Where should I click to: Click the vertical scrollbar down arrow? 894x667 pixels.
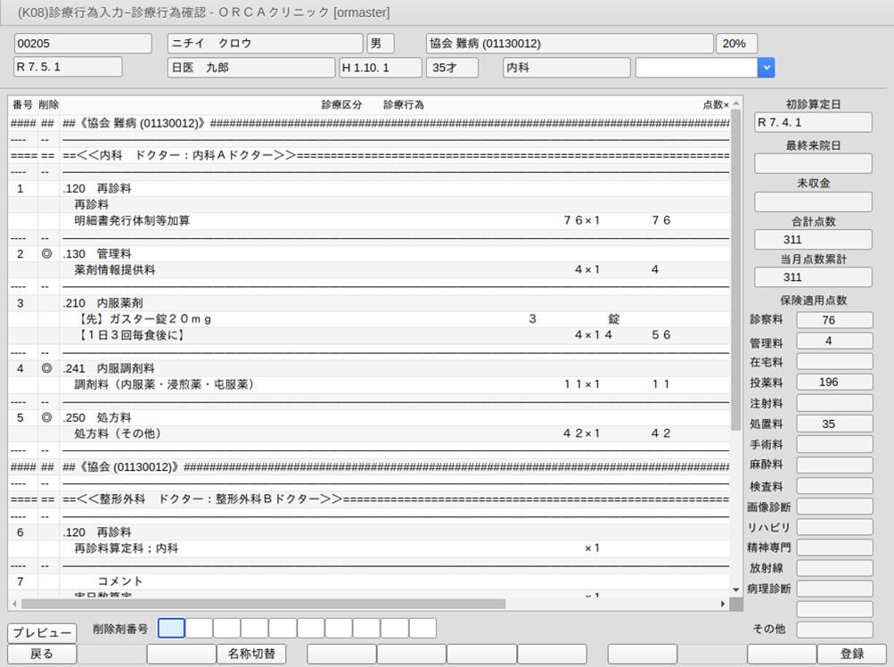tap(735, 589)
